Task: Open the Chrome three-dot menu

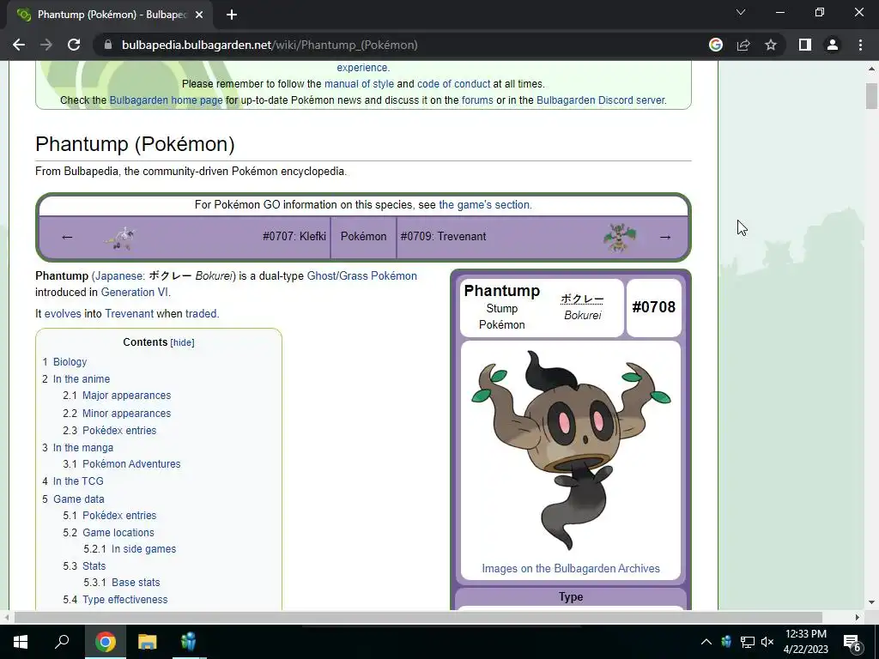Action: coord(860,45)
